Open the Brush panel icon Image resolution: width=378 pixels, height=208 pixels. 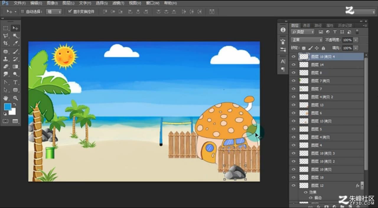coord(283,50)
